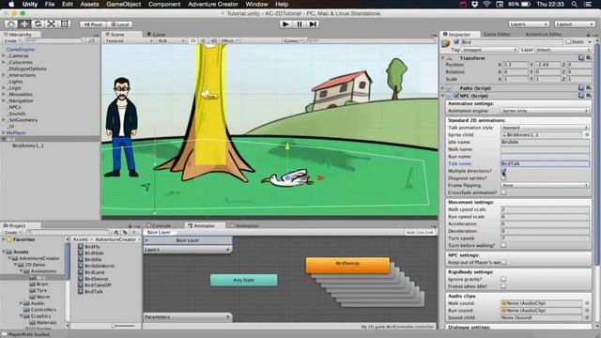601x338 pixels.
Task: Click the object picker for Sprite child
Action: pos(587,135)
